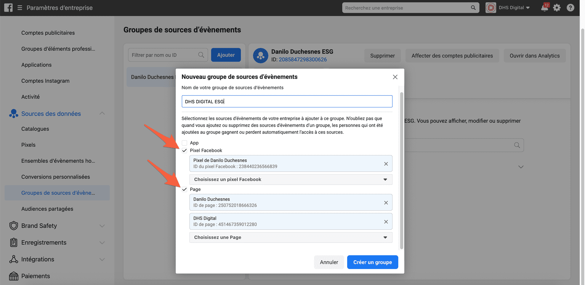Open the hamburger menu next to Paramètres d'entreprise
585x285 pixels.
point(20,8)
